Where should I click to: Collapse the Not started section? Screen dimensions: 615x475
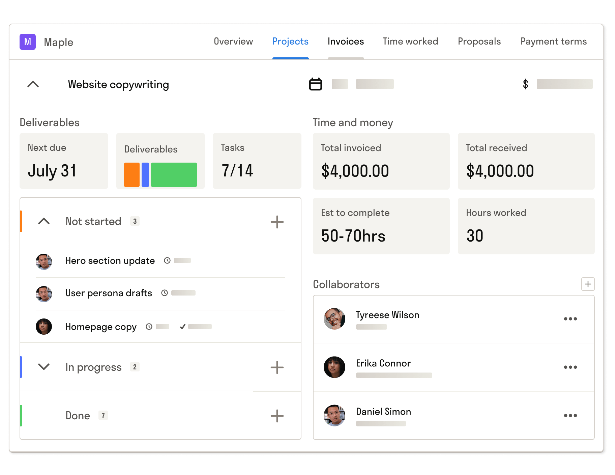click(44, 221)
